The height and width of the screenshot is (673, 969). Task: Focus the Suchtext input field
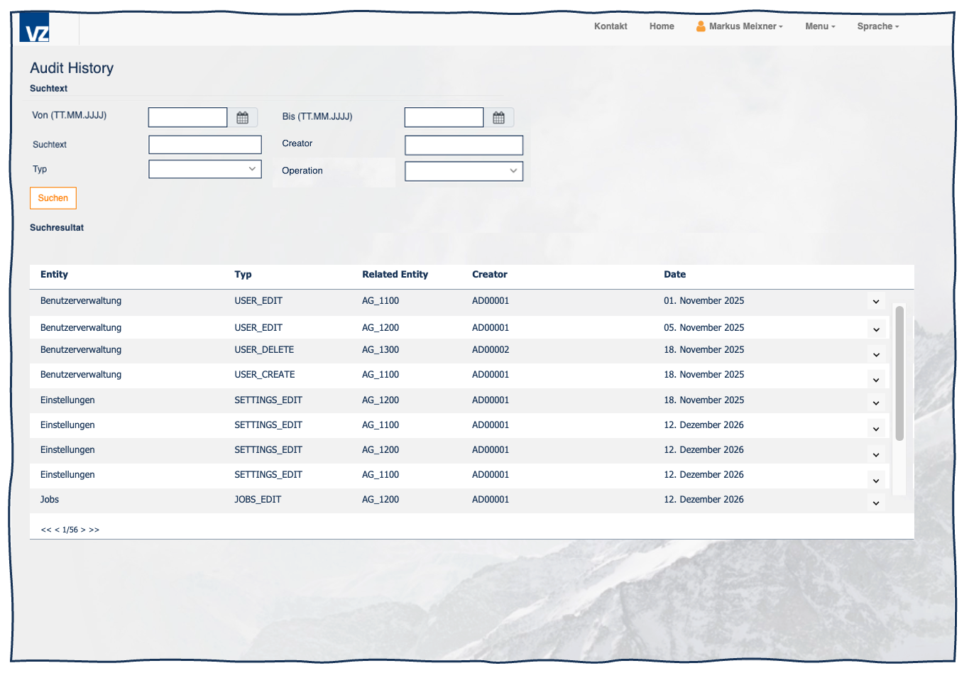[205, 145]
